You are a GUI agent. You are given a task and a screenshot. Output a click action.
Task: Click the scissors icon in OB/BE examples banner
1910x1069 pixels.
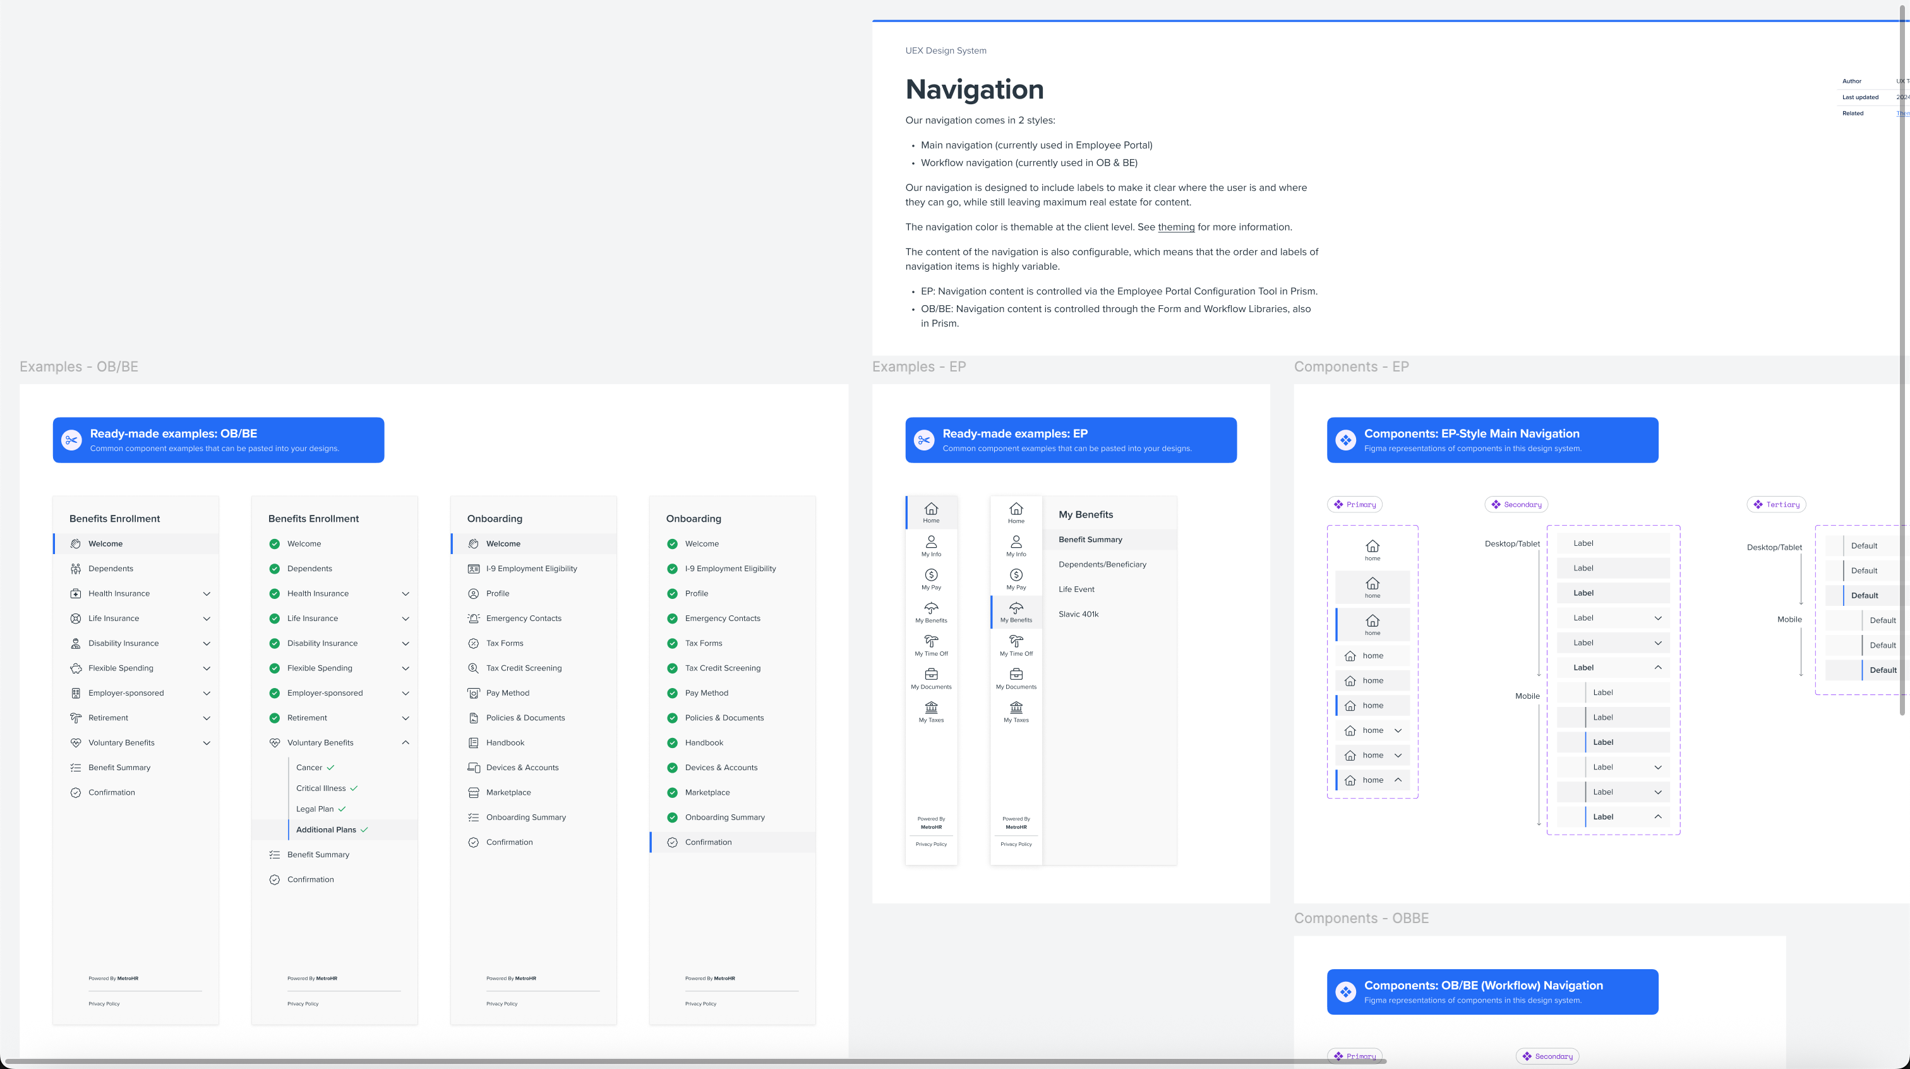pyautogui.click(x=72, y=440)
